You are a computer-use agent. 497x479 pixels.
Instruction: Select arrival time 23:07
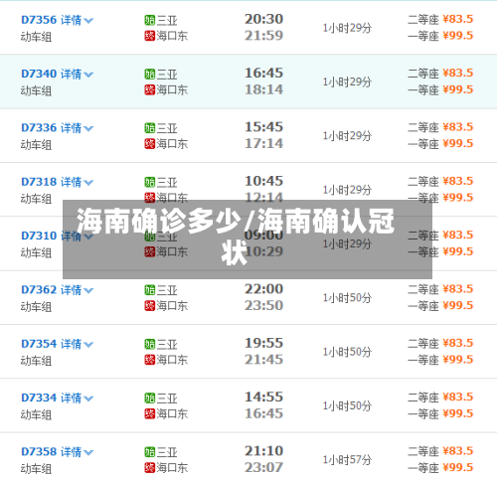263,467
